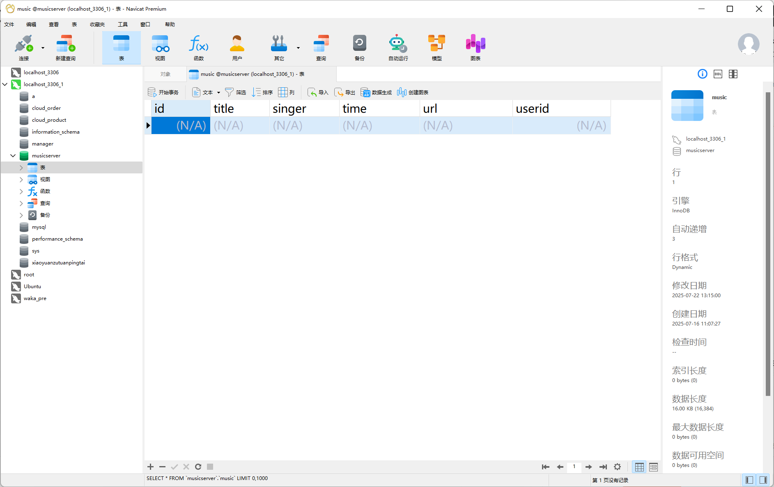Open the Function (函数) toolbar icon
Viewport: 774px width, 487px height.
(x=199, y=48)
